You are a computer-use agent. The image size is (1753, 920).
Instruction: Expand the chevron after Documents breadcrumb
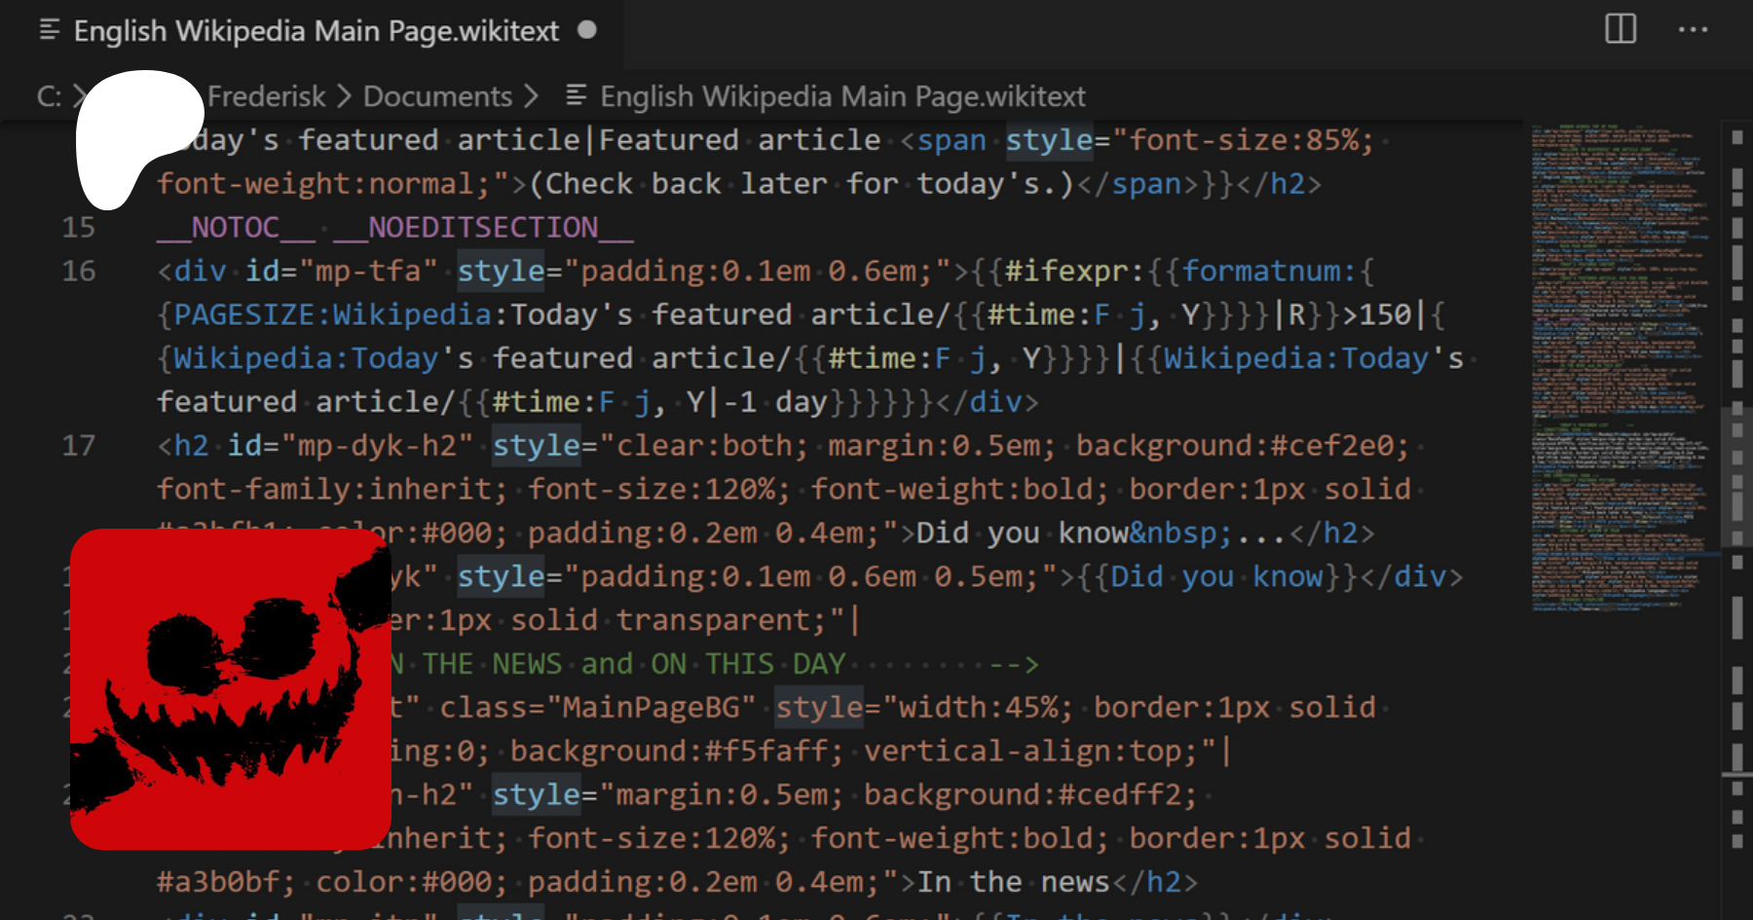(531, 96)
